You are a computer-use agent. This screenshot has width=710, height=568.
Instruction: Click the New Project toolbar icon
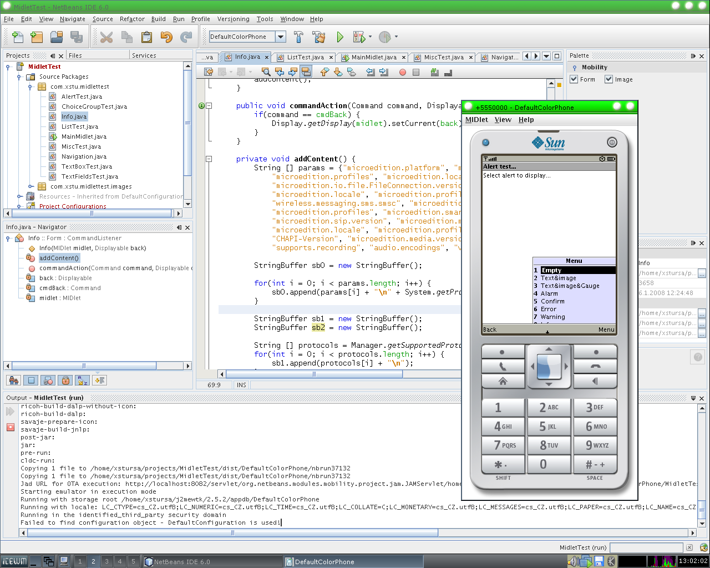pyautogui.click(x=37, y=37)
